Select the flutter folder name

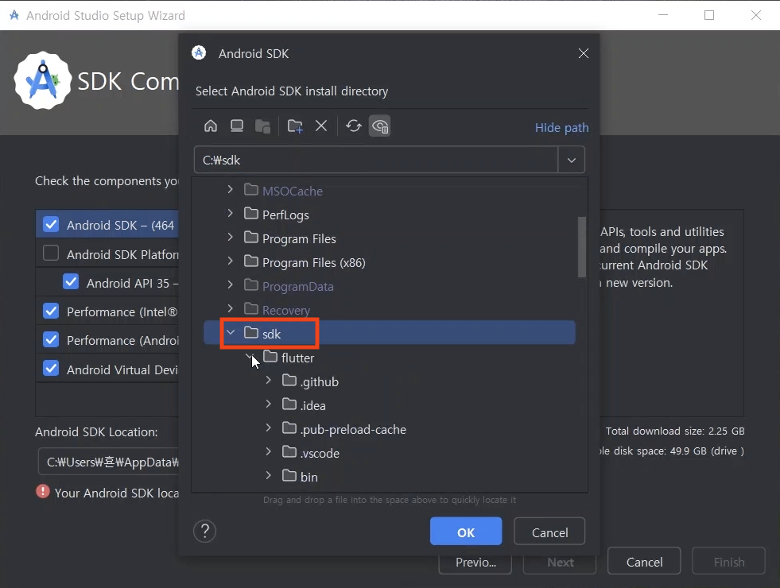coord(297,358)
